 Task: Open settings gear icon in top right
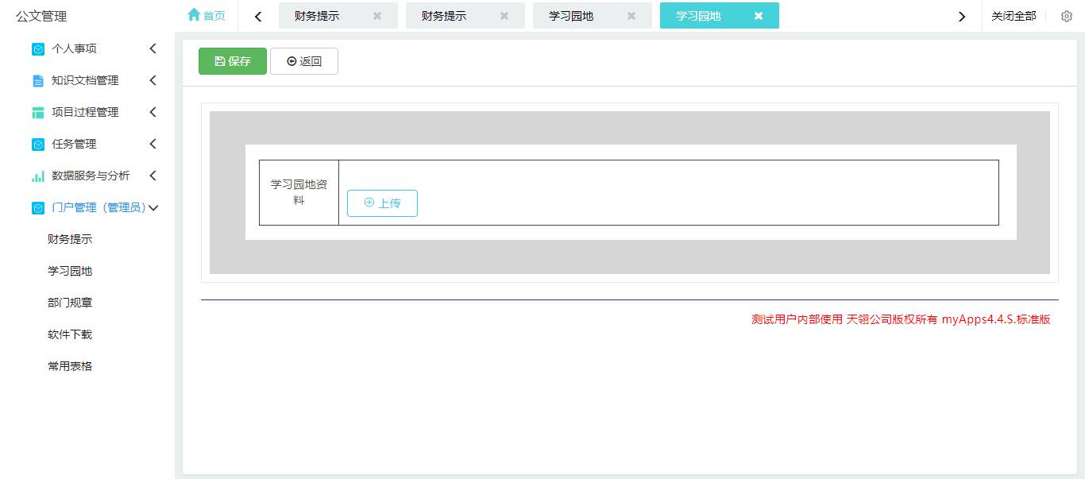click(1067, 16)
